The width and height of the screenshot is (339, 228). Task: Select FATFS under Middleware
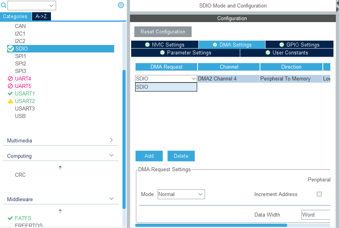[x=23, y=218]
